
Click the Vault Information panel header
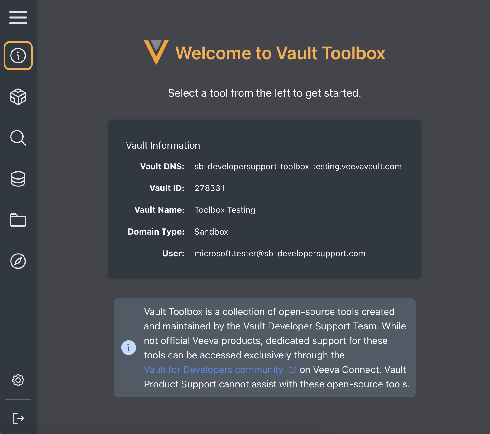(x=163, y=145)
